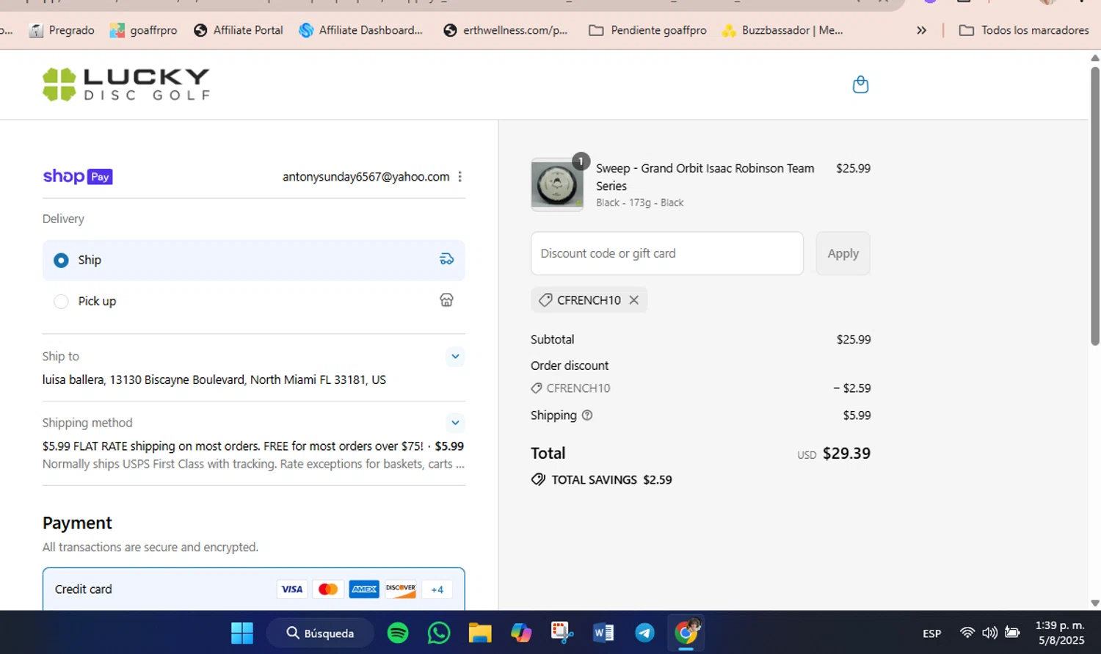1101x654 pixels.
Task: Open the volume tray icon
Action: 989,633
